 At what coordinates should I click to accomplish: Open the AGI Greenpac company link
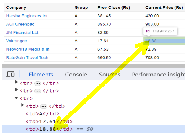pyautogui.click(x=20, y=24)
